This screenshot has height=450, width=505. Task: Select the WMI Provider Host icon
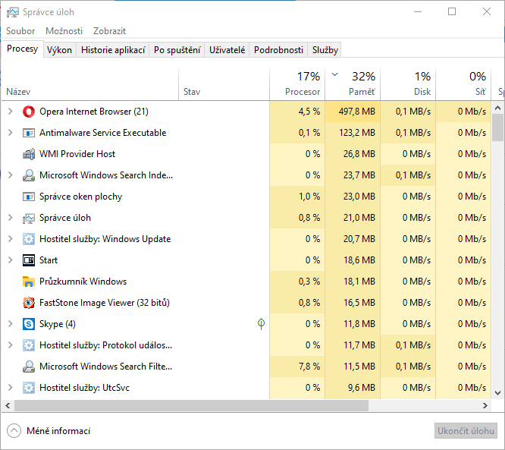[29, 154]
